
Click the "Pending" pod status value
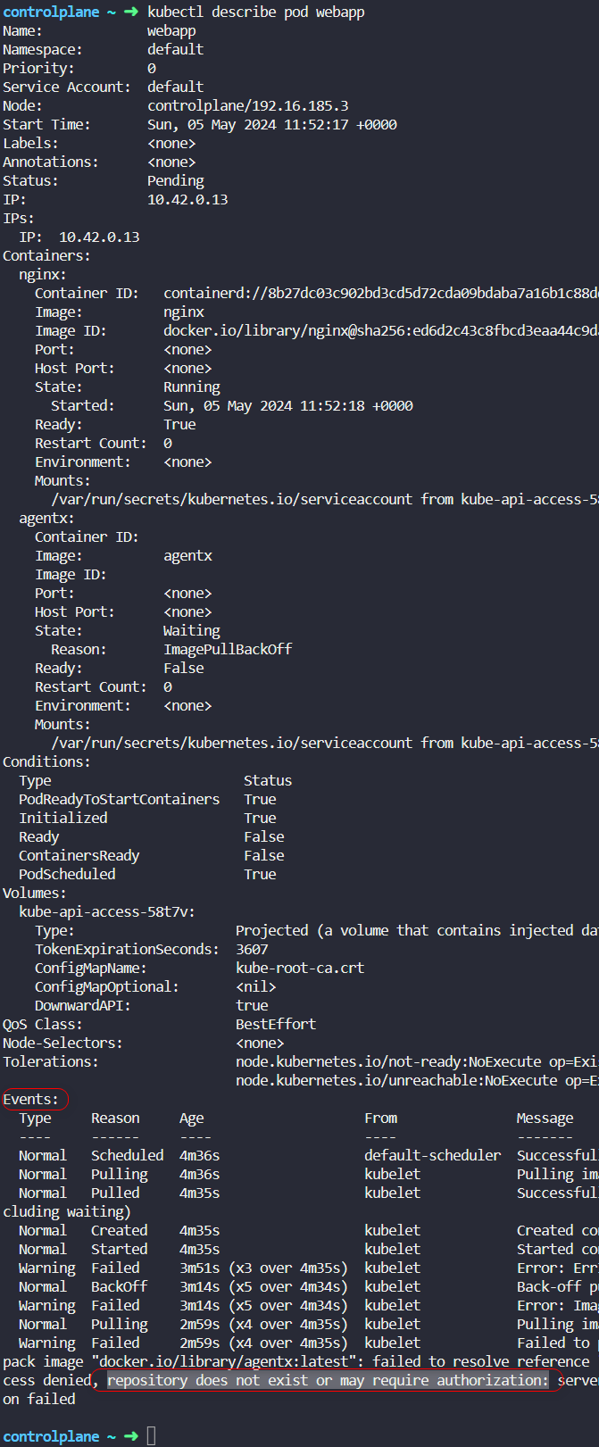(x=176, y=180)
